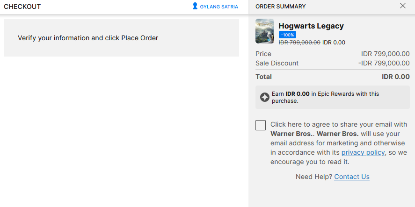
Task: Click the user profile icon
Action: pos(195,6)
